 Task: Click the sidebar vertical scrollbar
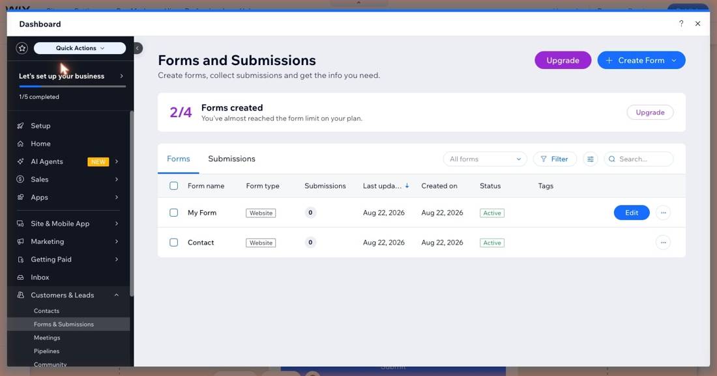coord(132,203)
